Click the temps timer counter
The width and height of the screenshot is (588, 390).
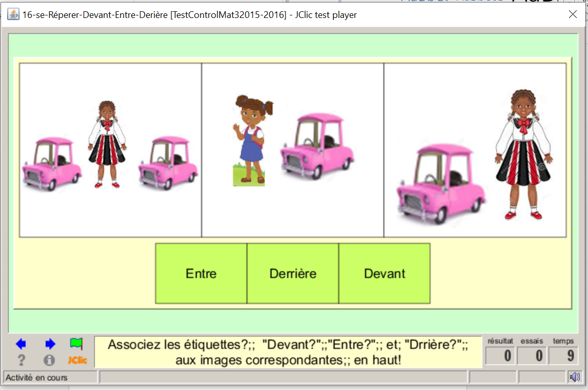point(563,355)
